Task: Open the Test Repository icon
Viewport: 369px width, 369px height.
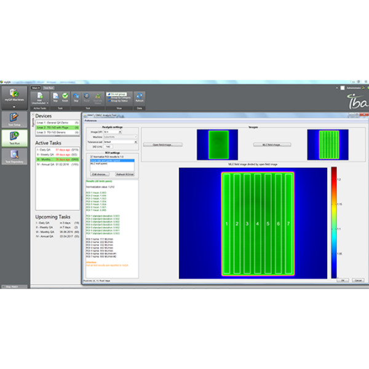Action: (14, 158)
